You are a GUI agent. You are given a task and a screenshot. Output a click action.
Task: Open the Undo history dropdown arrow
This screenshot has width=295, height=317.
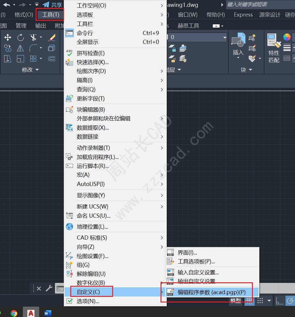14,5
